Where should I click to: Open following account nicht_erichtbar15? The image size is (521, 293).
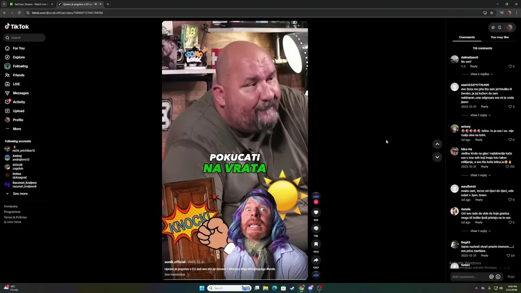24,149
